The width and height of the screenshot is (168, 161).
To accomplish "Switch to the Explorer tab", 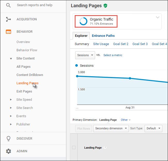I will [81, 36].
